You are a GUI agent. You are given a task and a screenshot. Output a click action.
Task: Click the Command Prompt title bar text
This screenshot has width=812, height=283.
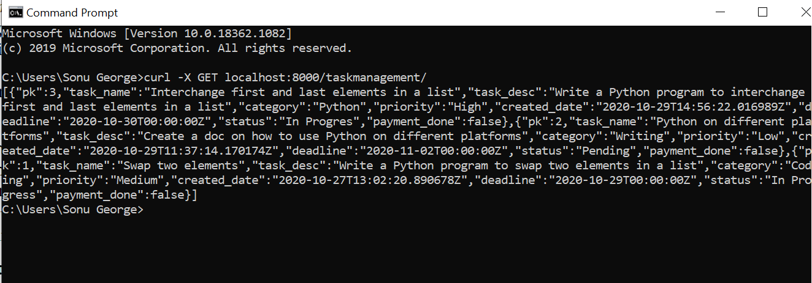(x=72, y=13)
